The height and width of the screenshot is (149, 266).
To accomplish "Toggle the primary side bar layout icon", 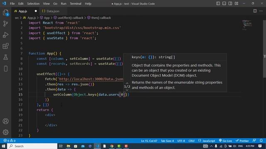I will point(218,4).
